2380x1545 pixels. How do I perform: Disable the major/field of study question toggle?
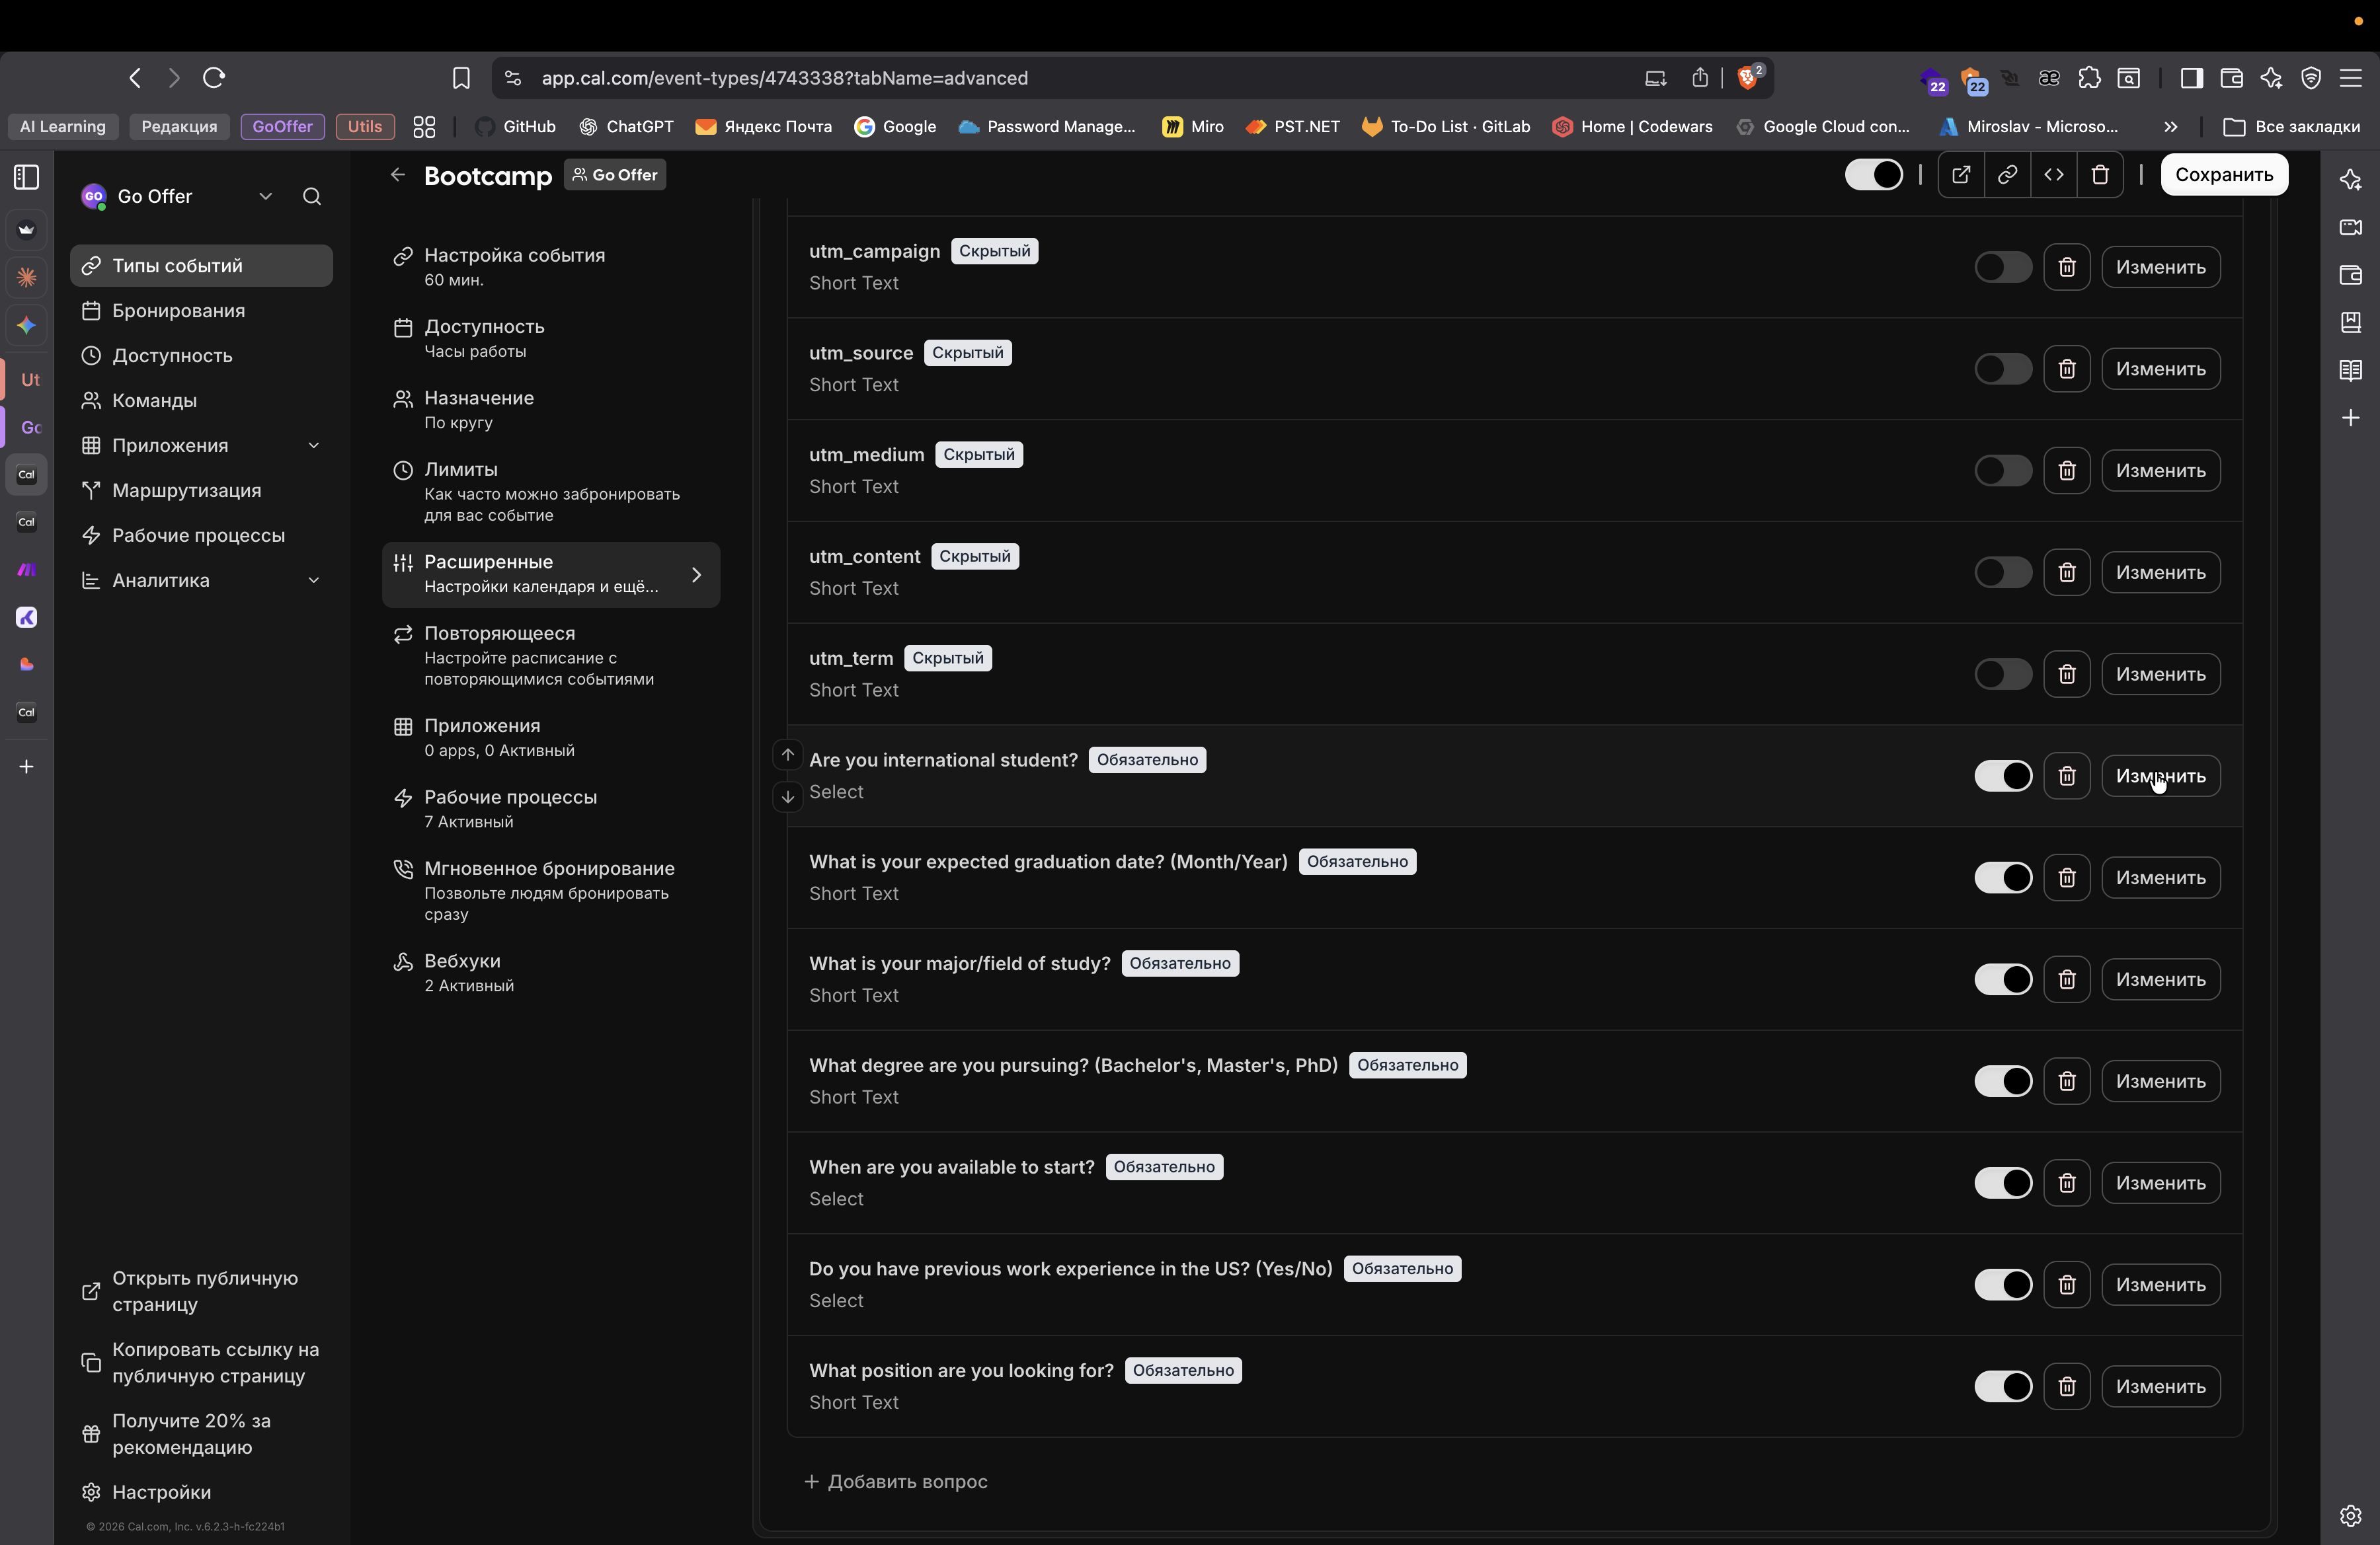tap(2002, 979)
